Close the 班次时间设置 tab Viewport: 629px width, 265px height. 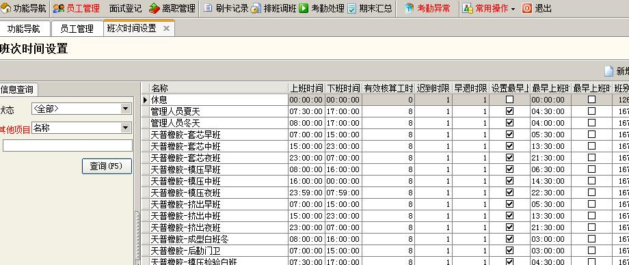[x=166, y=29]
